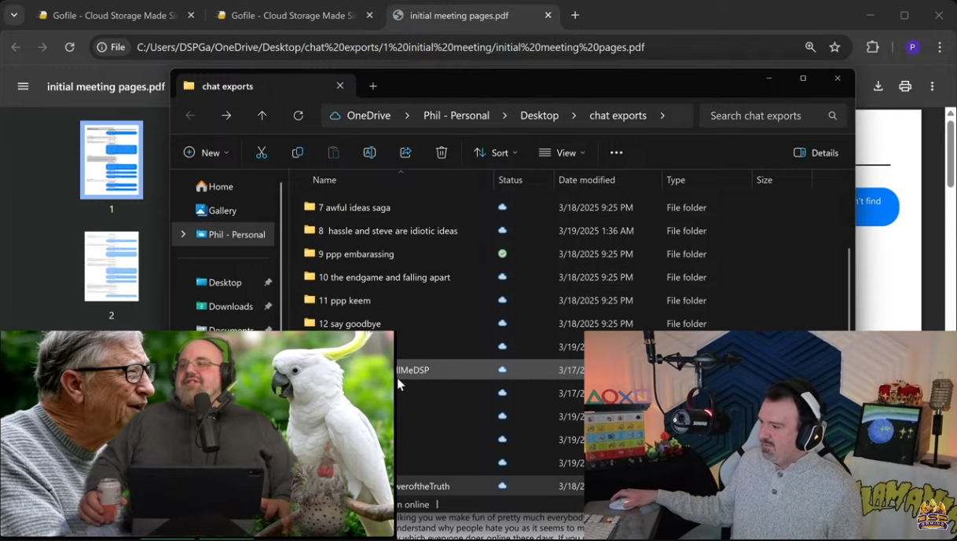Switch to the second Gofile tab
The width and height of the screenshot is (957, 541).
coord(295,15)
